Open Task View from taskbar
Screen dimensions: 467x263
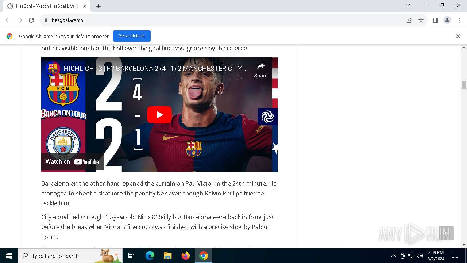point(131,256)
